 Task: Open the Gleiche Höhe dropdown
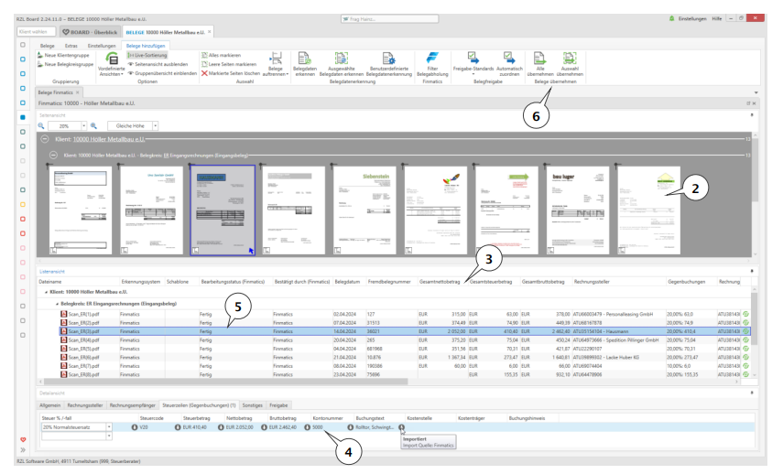(x=155, y=125)
